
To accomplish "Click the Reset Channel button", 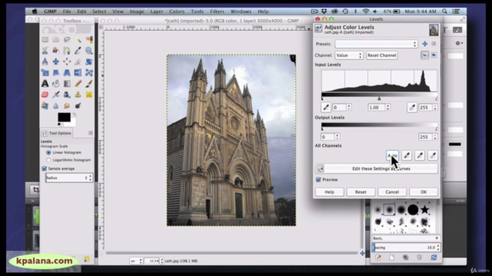I will 381,55.
